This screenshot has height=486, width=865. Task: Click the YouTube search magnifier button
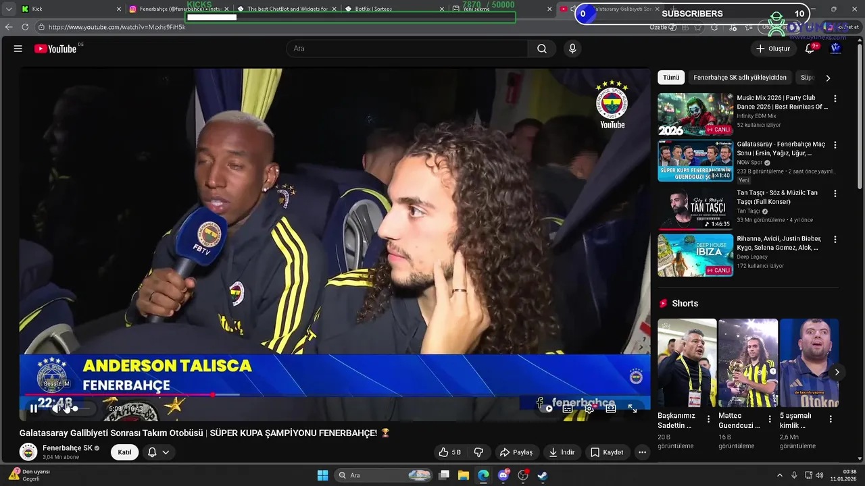(542, 49)
